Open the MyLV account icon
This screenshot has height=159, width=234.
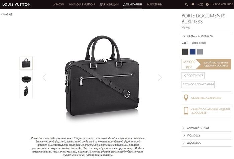coord(200,4)
